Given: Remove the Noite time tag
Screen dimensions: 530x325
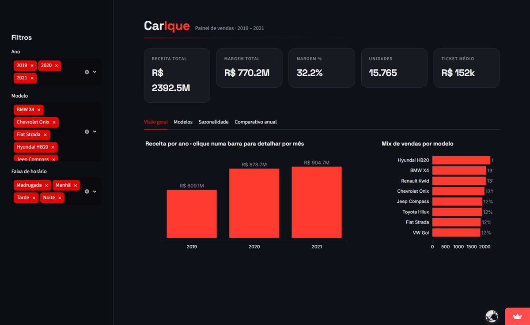Looking at the screenshot, I should [60, 198].
